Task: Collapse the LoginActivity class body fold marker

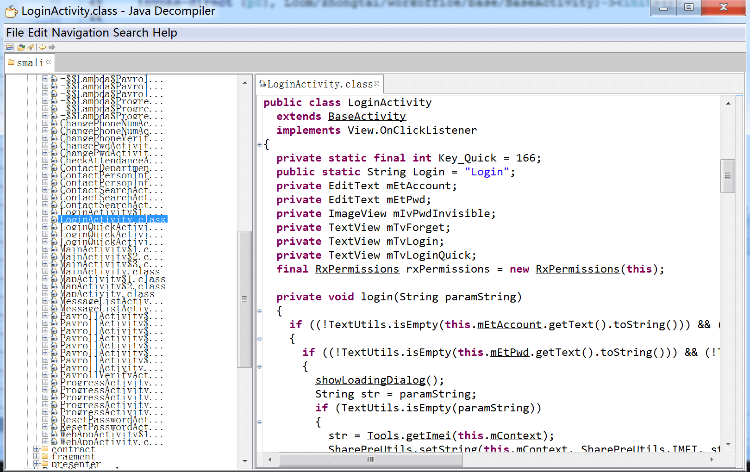Action: click(x=260, y=144)
